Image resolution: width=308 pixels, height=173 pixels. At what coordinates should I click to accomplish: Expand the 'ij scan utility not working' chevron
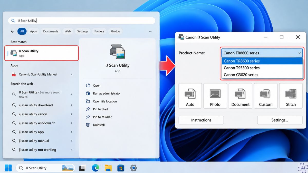click(71, 150)
